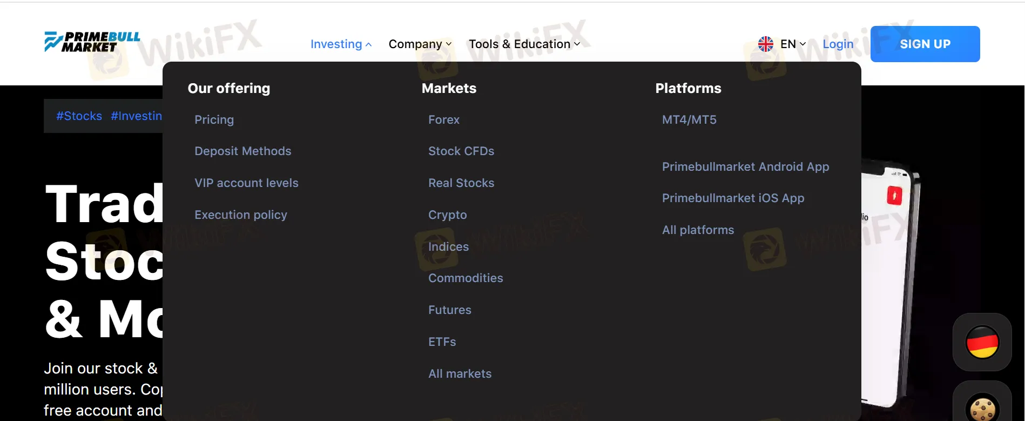Click the Login link

click(838, 44)
